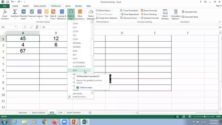Select COSH in the function list
This screenshot has height=125, width=222.
click(x=79, y=24)
